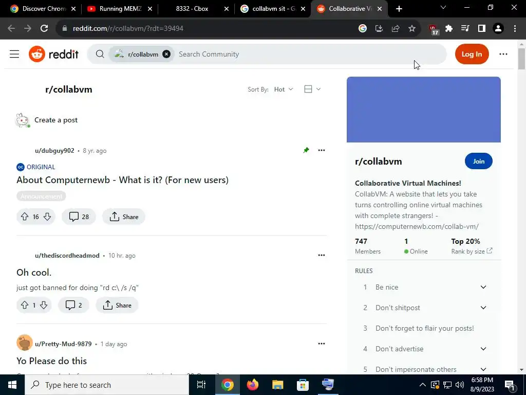The width and height of the screenshot is (526, 395).
Task: Downvote the Oh cool post
Action: 44,305
